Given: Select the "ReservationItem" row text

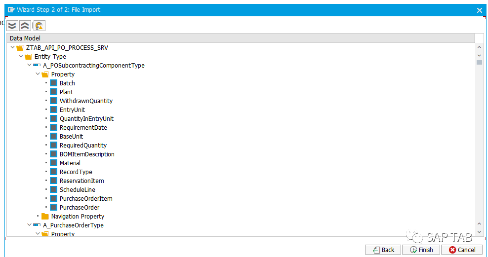Looking at the screenshot, I should (82, 181).
